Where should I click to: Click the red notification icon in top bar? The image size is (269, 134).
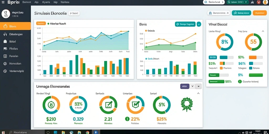[x=259, y=2]
